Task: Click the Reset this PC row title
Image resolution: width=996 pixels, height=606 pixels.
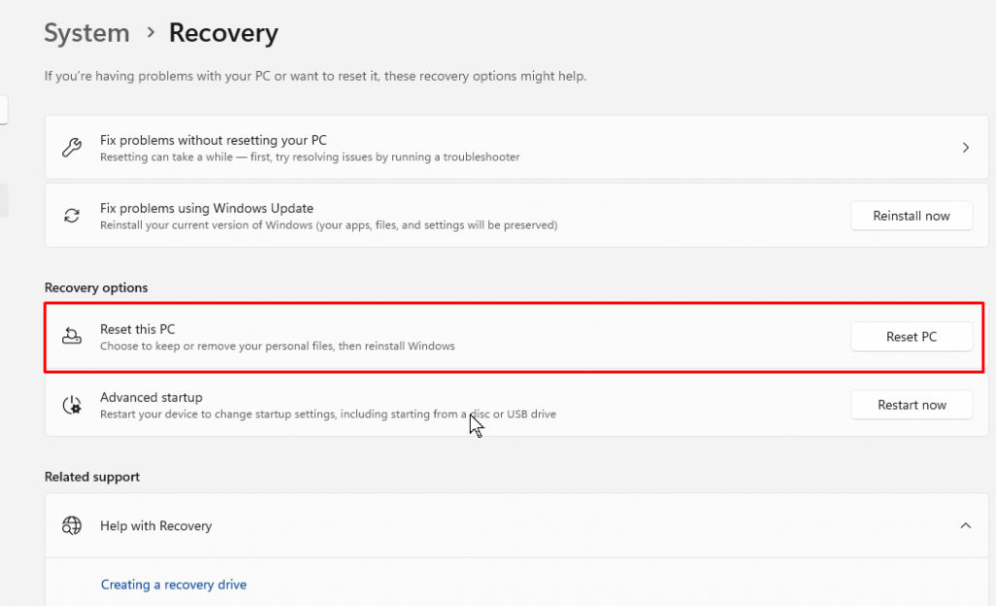Action: [x=137, y=330]
